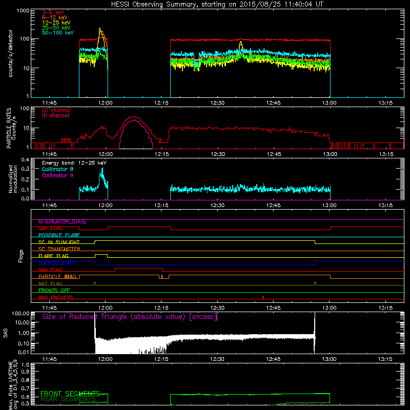Click the SC_IN_SUNLIGHT flag label
The image size is (410, 410).
[x=59, y=242]
